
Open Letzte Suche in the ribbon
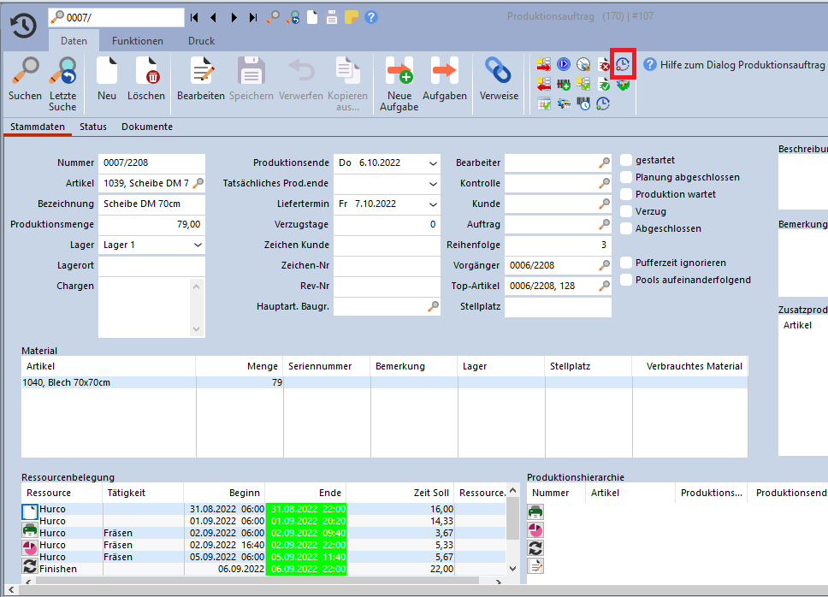62,72
